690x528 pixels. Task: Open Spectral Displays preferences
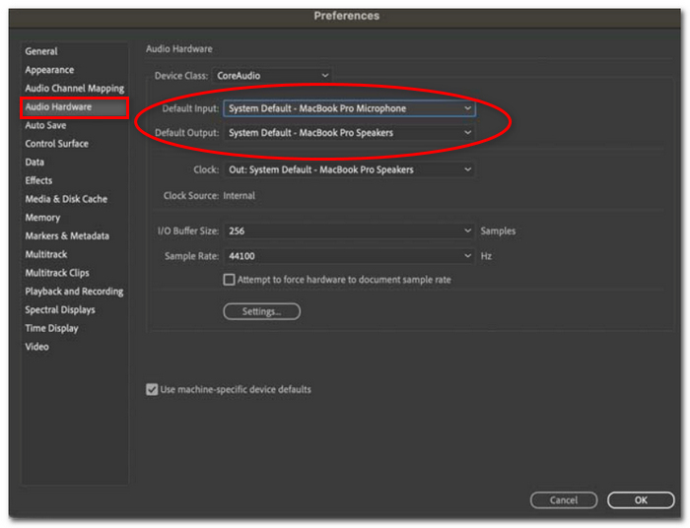[60, 310]
